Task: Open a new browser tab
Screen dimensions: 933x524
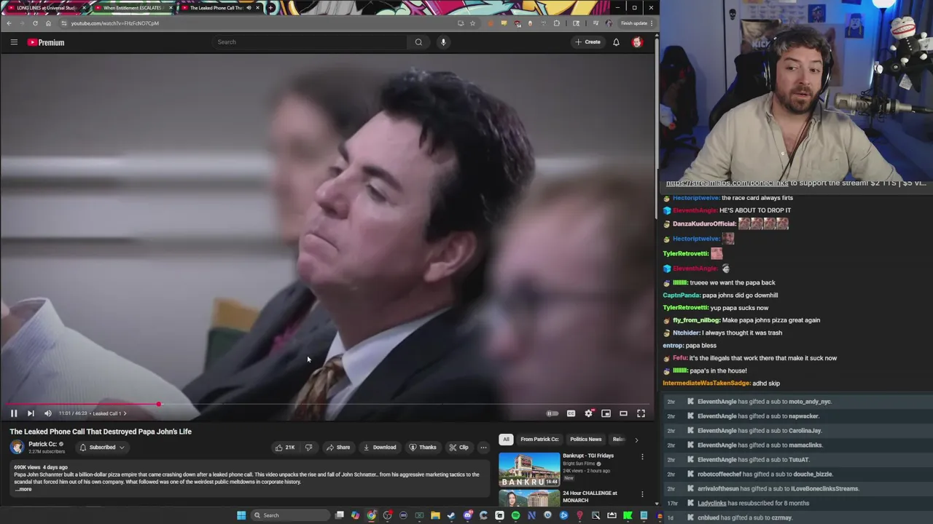Action: point(270,7)
